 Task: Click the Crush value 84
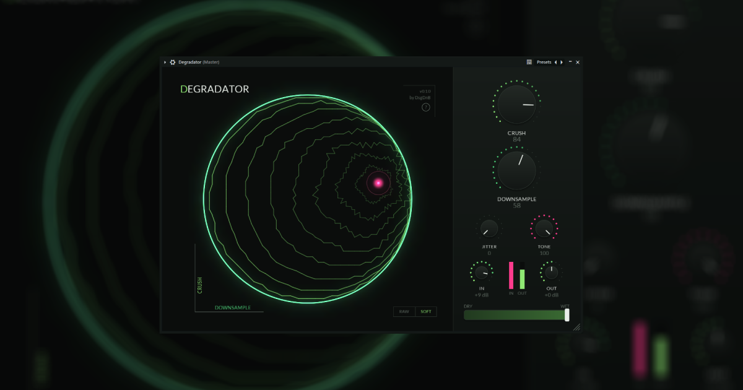coord(517,140)
